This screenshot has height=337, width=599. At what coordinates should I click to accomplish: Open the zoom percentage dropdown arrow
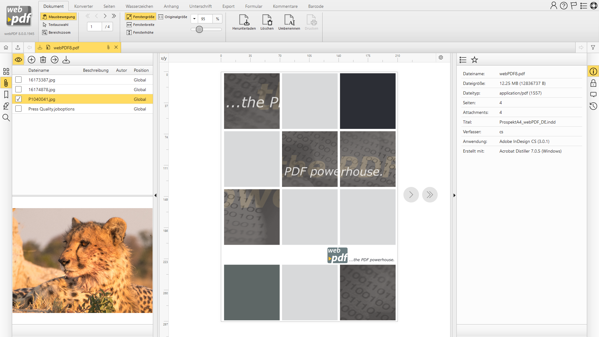(194, 19)
